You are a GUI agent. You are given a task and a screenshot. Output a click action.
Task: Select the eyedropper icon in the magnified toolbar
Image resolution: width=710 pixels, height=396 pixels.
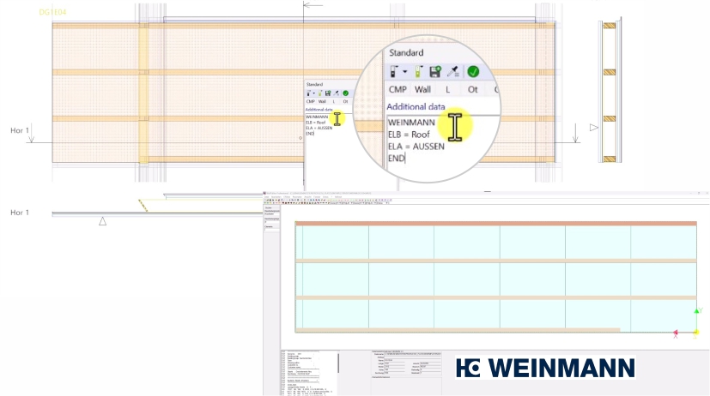click(453, 72)
